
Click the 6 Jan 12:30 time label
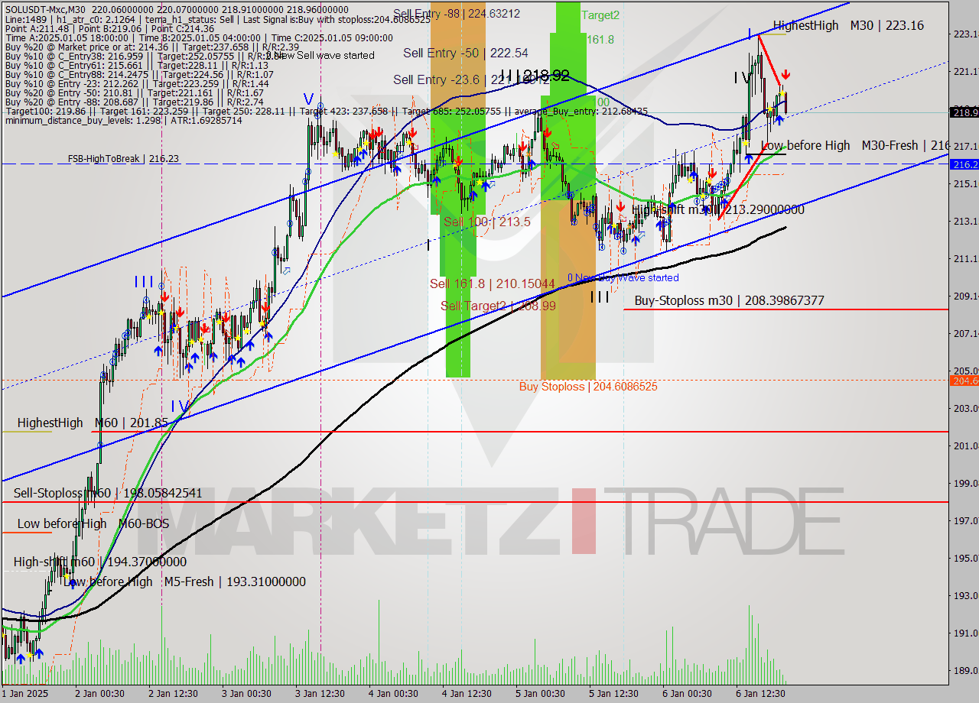point(759,693)
